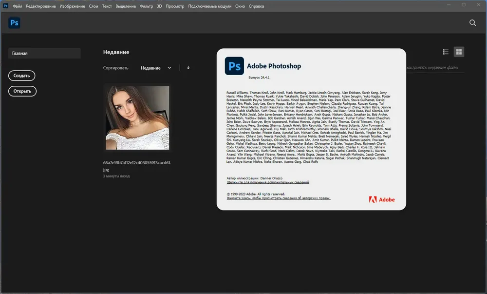Click the Автор иллюстрации Danner Orozco line
This screenshot has width=487, height=294.
point(254,178)
